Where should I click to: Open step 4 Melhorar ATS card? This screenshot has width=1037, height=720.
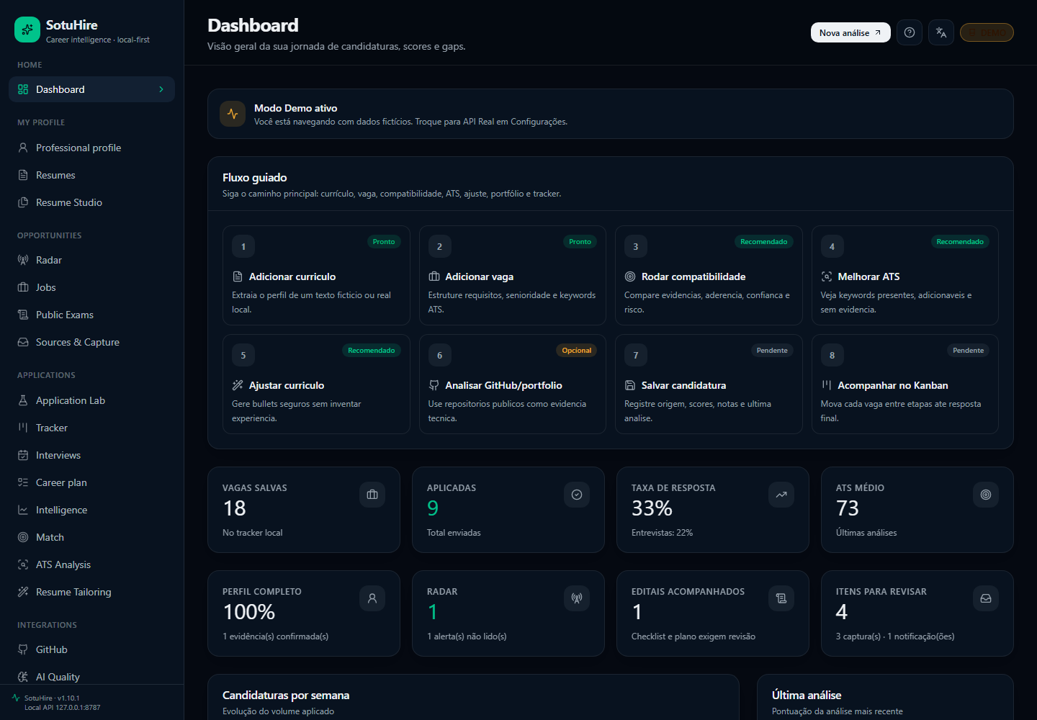click(905, 275)
